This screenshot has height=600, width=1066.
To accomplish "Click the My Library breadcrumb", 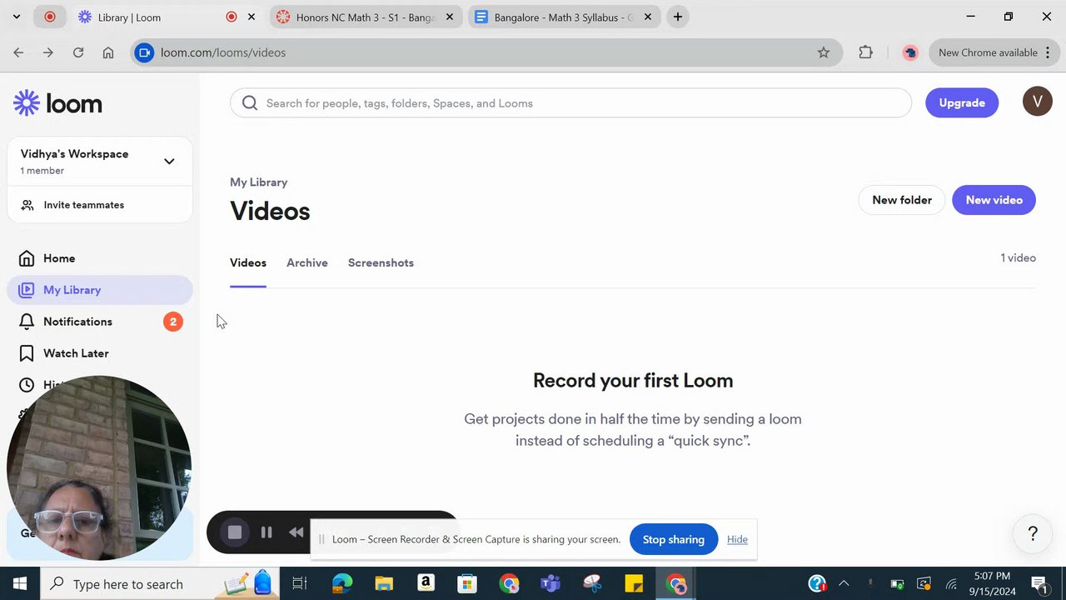I will 259,182.
